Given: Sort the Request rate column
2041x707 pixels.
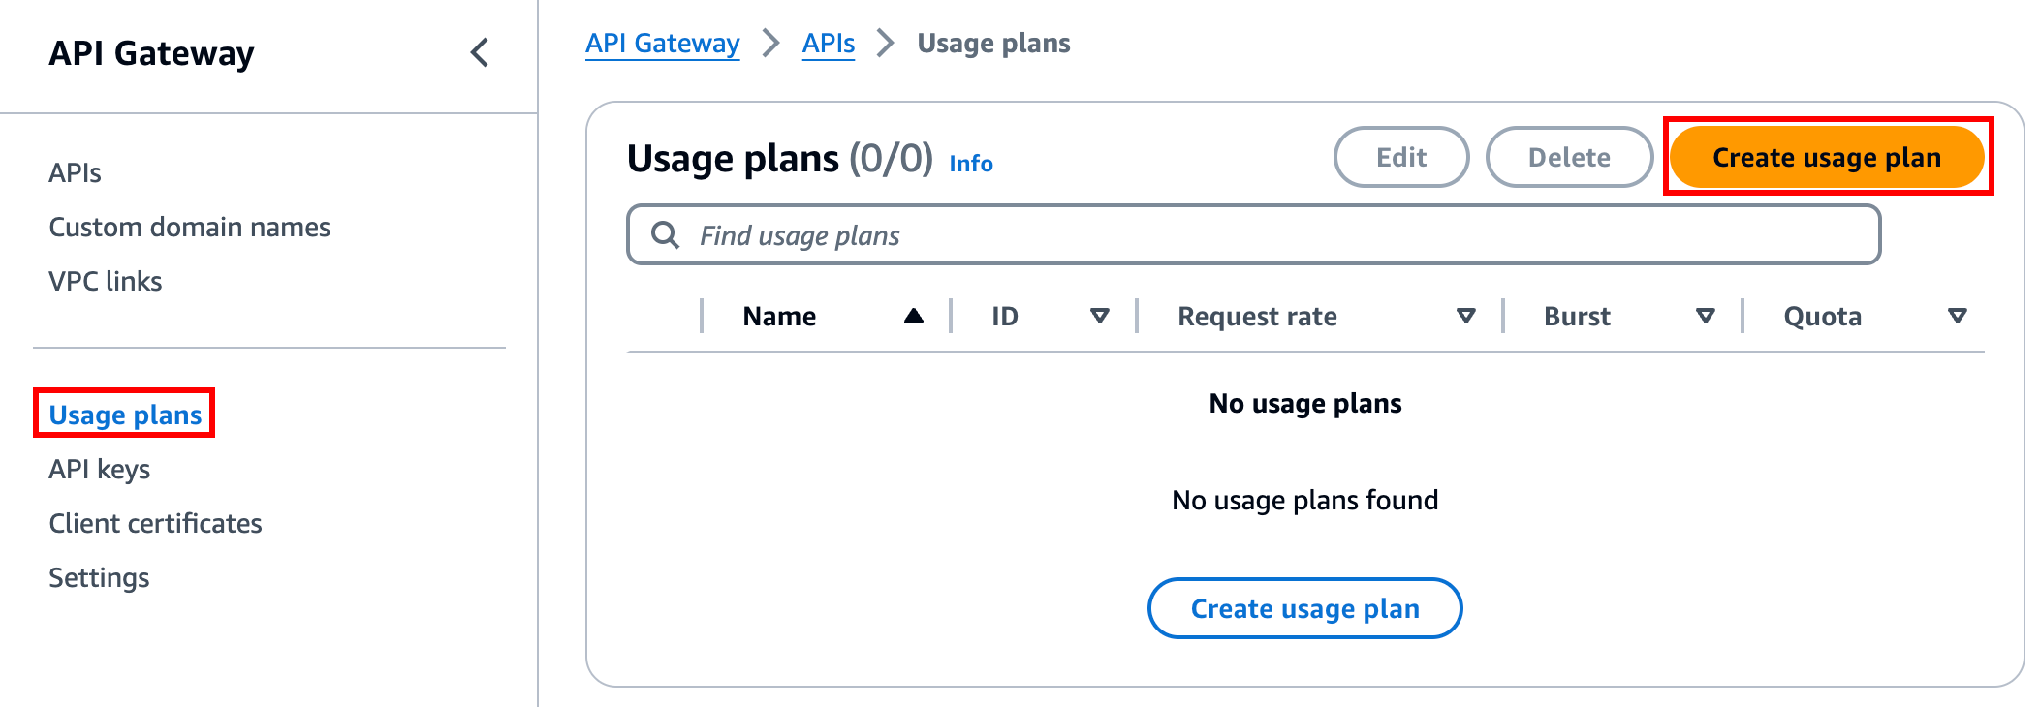Looking at the screenshot, I should click(x=1465, y=316).
